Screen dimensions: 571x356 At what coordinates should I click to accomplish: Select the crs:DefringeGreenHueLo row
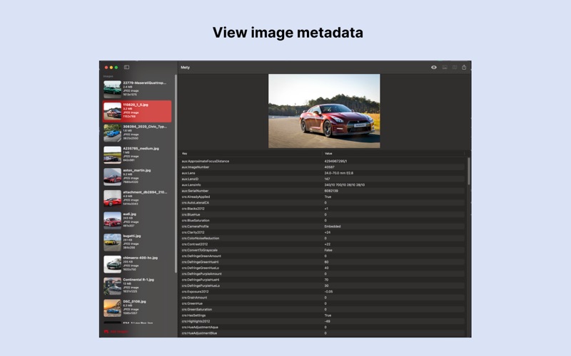pos(322,268)
